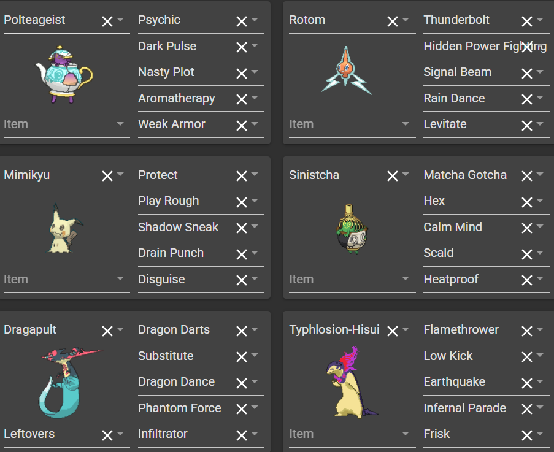Clear the Sinistcha Pokémon selection

pos(393,176)
